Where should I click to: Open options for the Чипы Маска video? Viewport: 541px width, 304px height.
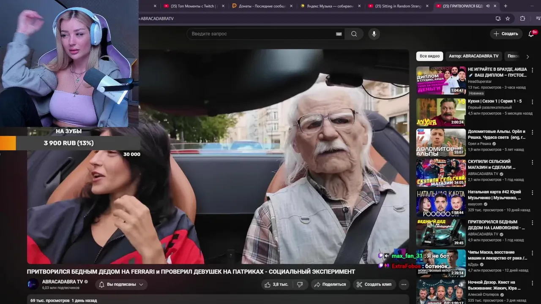coord(532,253)
